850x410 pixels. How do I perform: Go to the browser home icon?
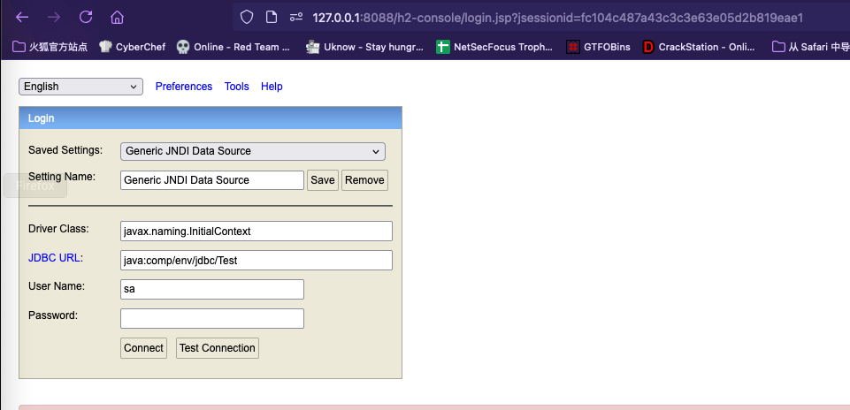tap(117, 17)
